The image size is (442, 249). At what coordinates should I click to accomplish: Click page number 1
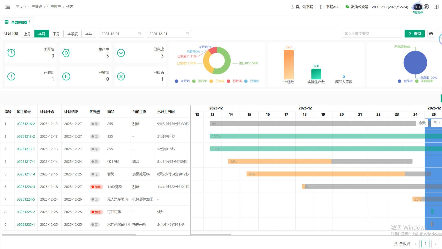[425, 244]
